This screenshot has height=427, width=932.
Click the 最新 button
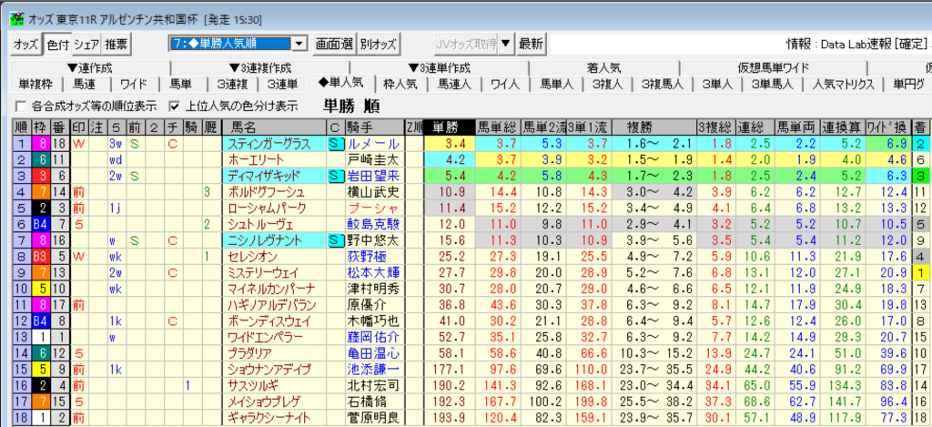click(x=531, y=44)
